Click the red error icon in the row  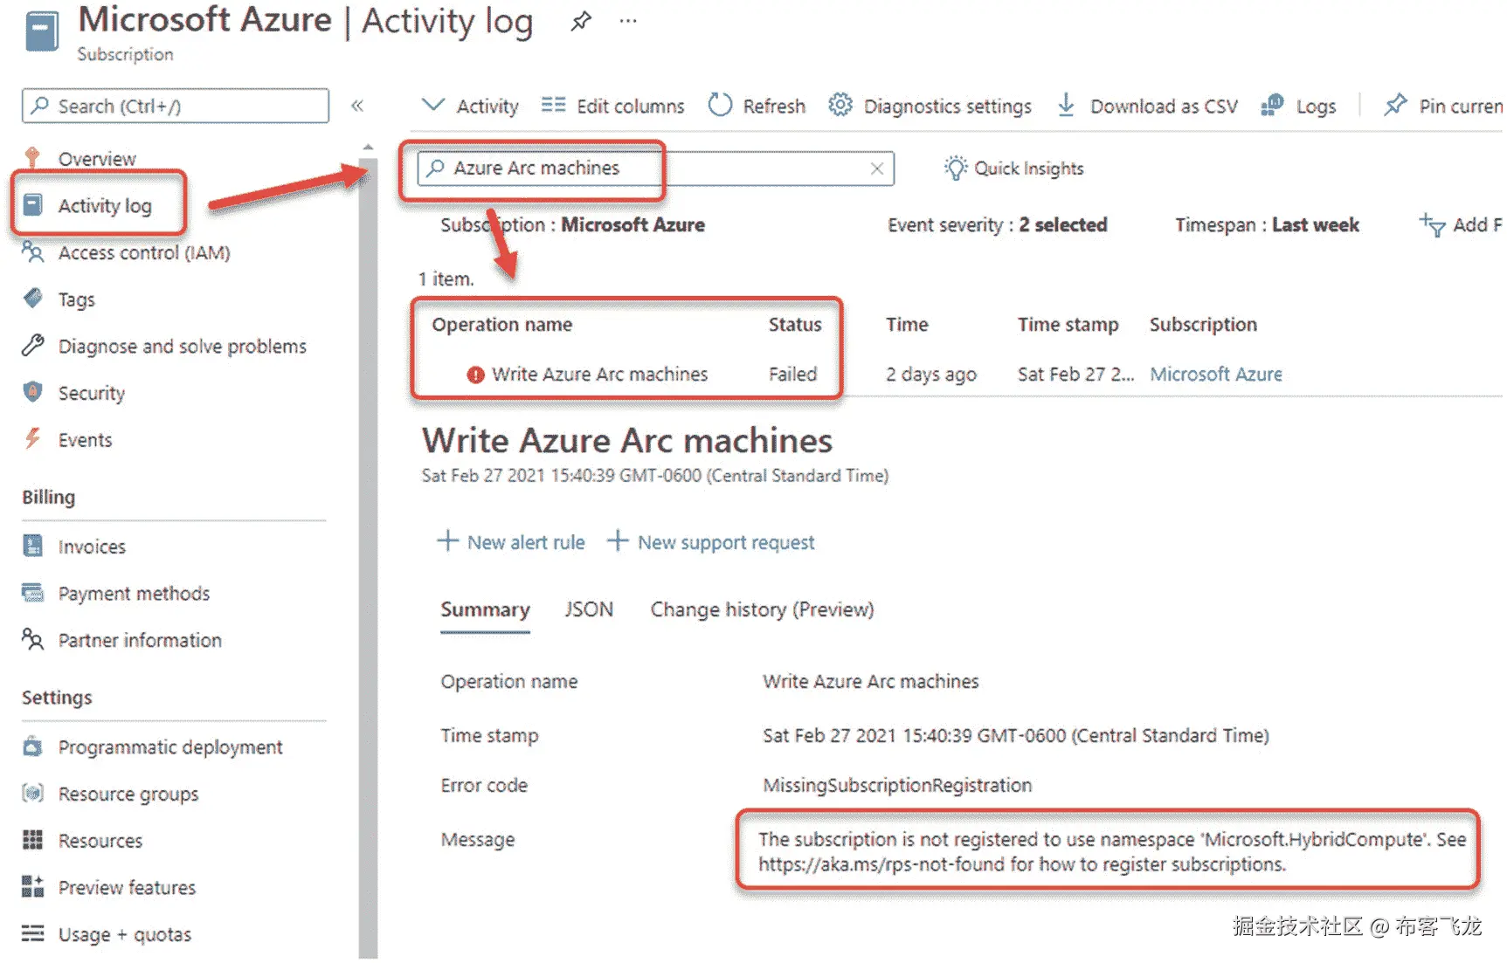[x=475, y=375]
